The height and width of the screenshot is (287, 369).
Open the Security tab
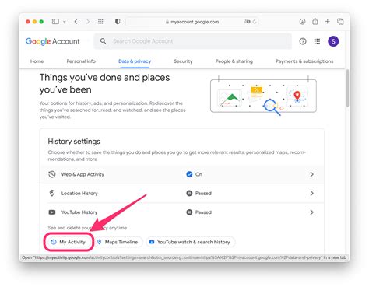point(183,61)
